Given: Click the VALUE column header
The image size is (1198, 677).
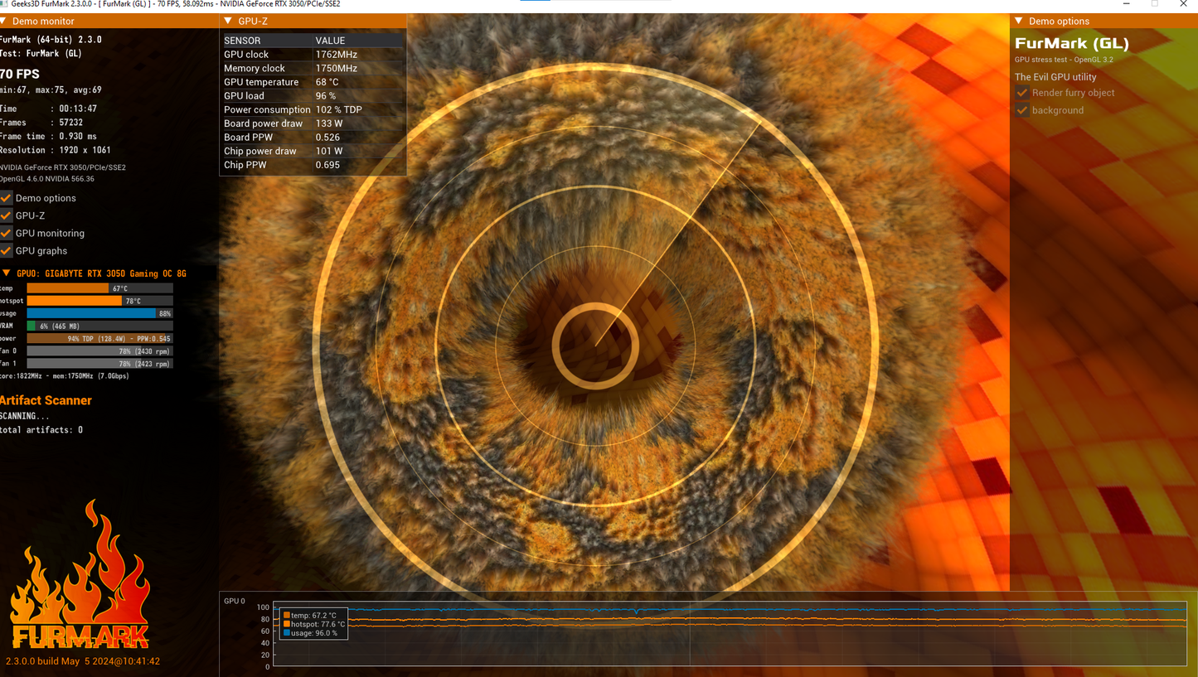Looking at the screenshot, I should coord(330,41).
